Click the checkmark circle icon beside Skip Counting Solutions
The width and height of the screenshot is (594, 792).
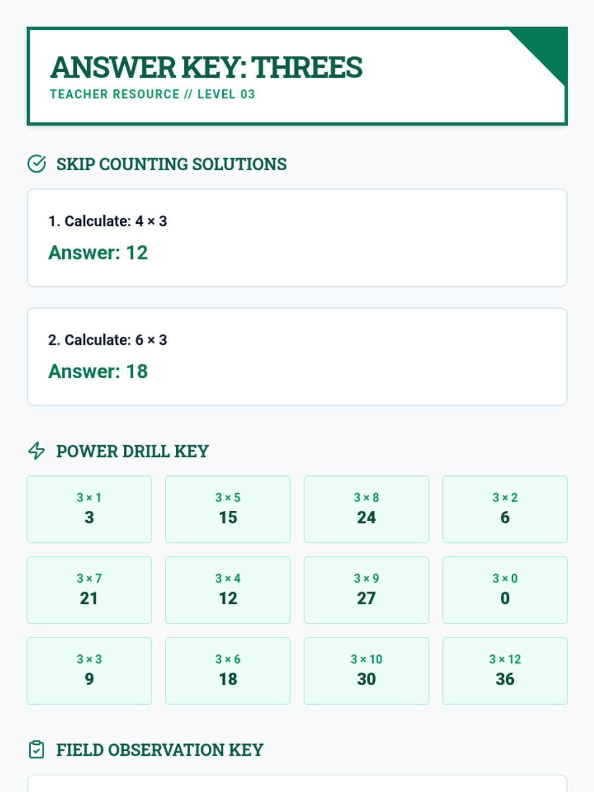coord(37,164)
